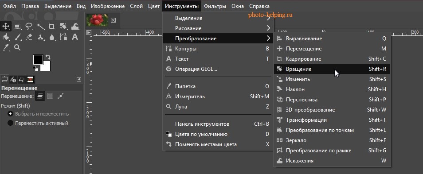423x174 pixels.
Task: Choose Измеритель menu entry
Action: [x=218, y=97]
